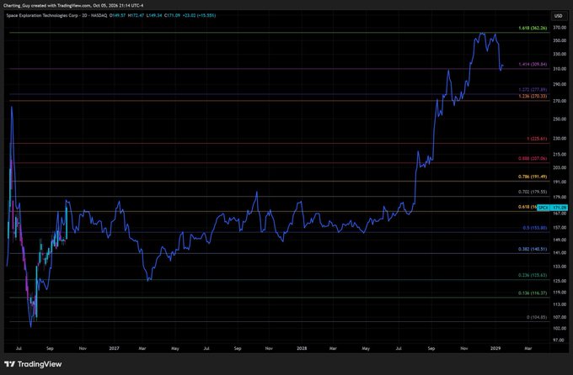Click the 310.00 price axis label
The height and width of the screenshot is (375, 573).
pos(560,69)
